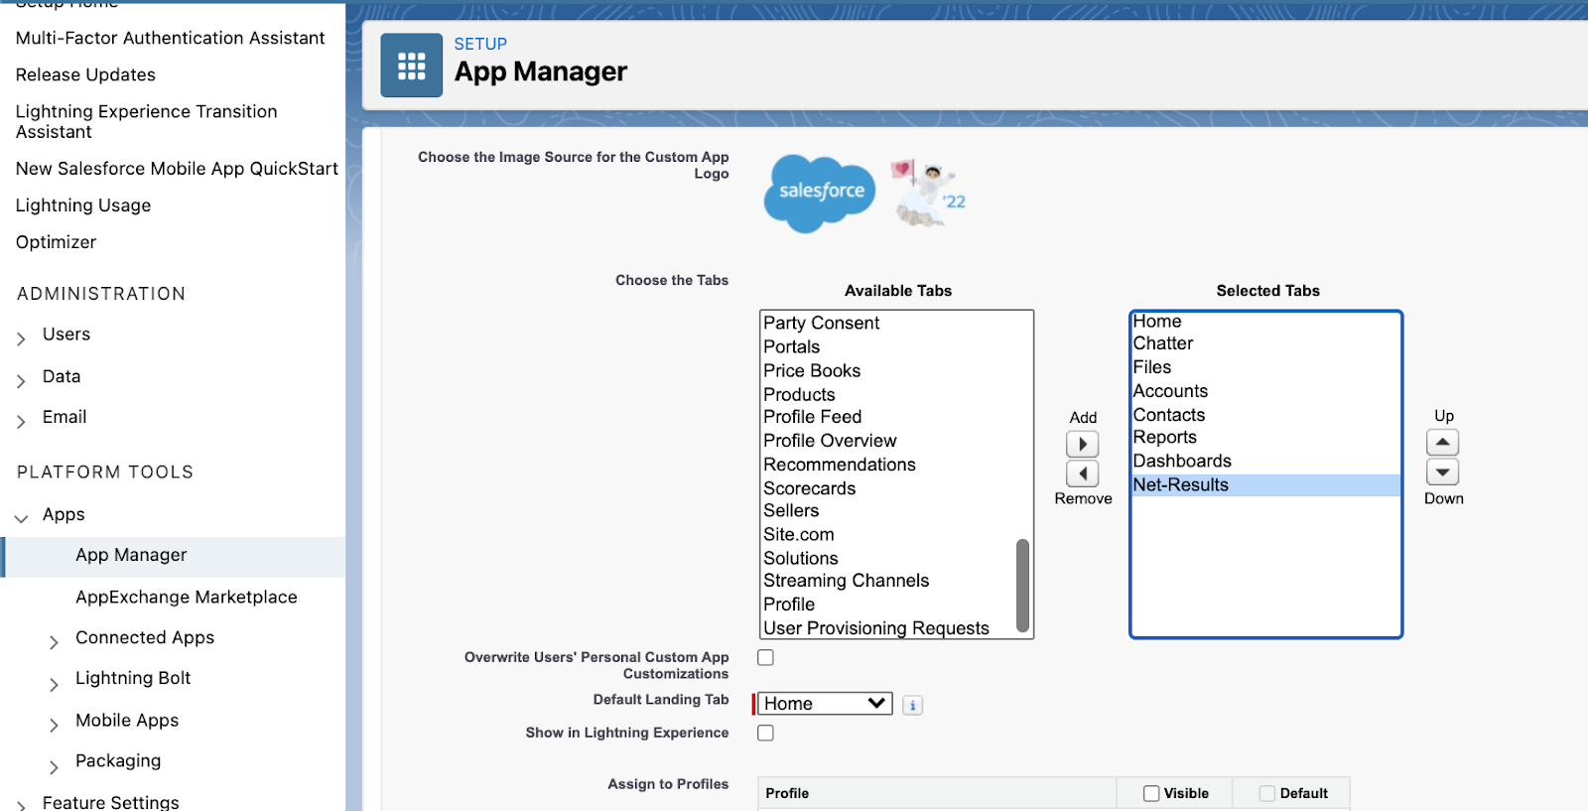The width and height of the screenshot is (1588, 811).
Task: Expand Lightning Bolt chevron
Action: click(54, 684)
